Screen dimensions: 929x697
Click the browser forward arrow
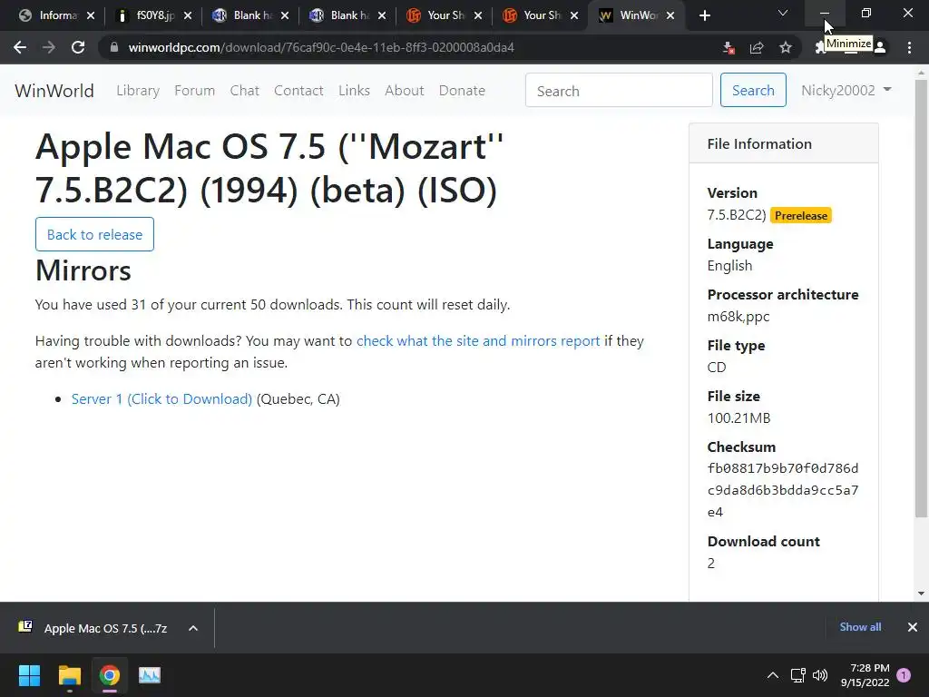point(49,47)
